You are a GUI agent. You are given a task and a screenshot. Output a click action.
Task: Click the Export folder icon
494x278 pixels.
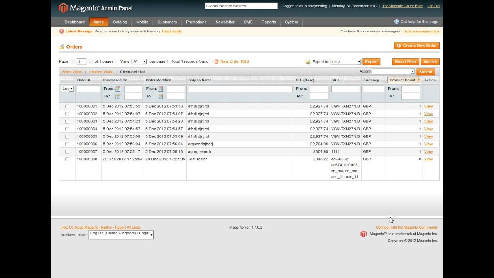tap(308, 62)
